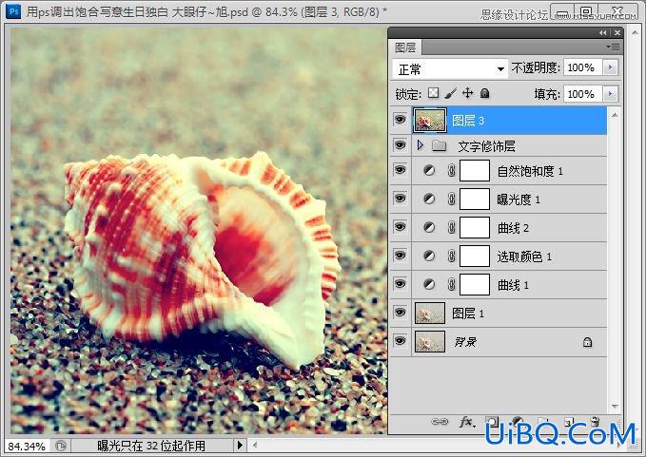Click adjustment icon of 选取颜色 1 layer

429,256
